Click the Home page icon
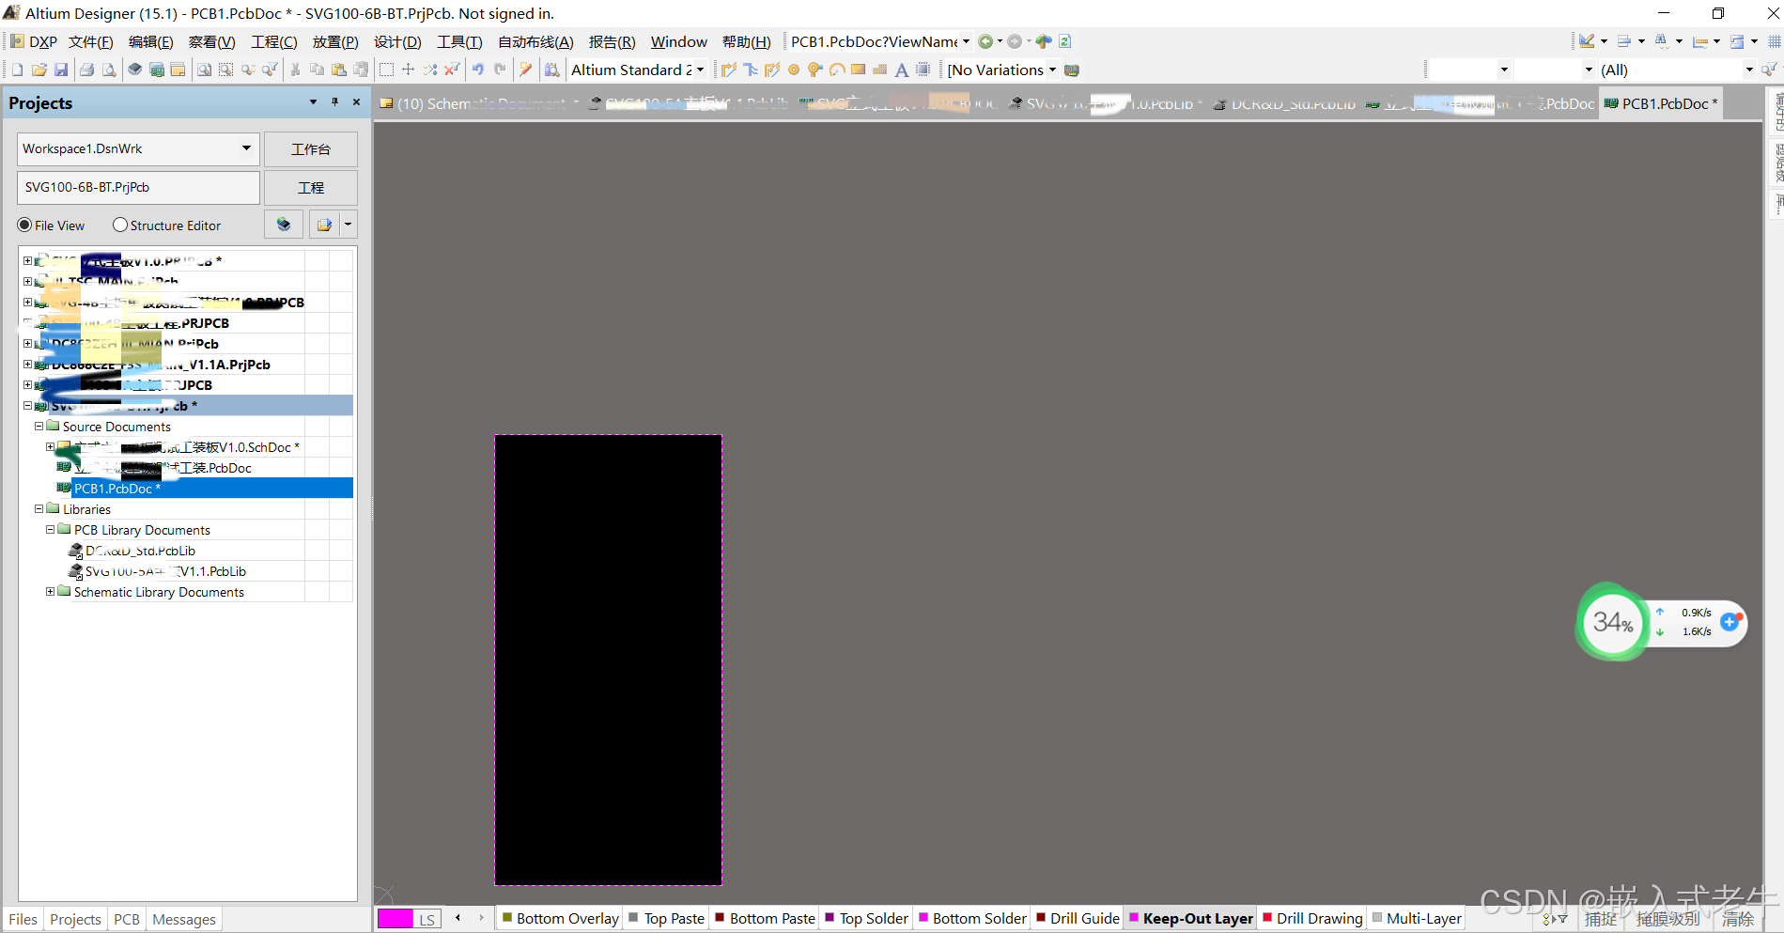The height and width of the screenshot is (933, 1784). (1044, 41)
